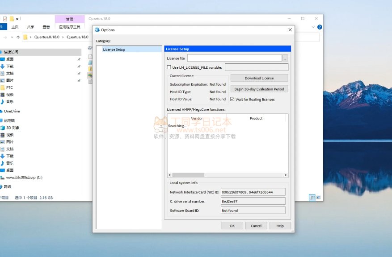Open the 查看 ribbon tab
The width and height of the screenshot is (392, 257).
click(46, 27)
